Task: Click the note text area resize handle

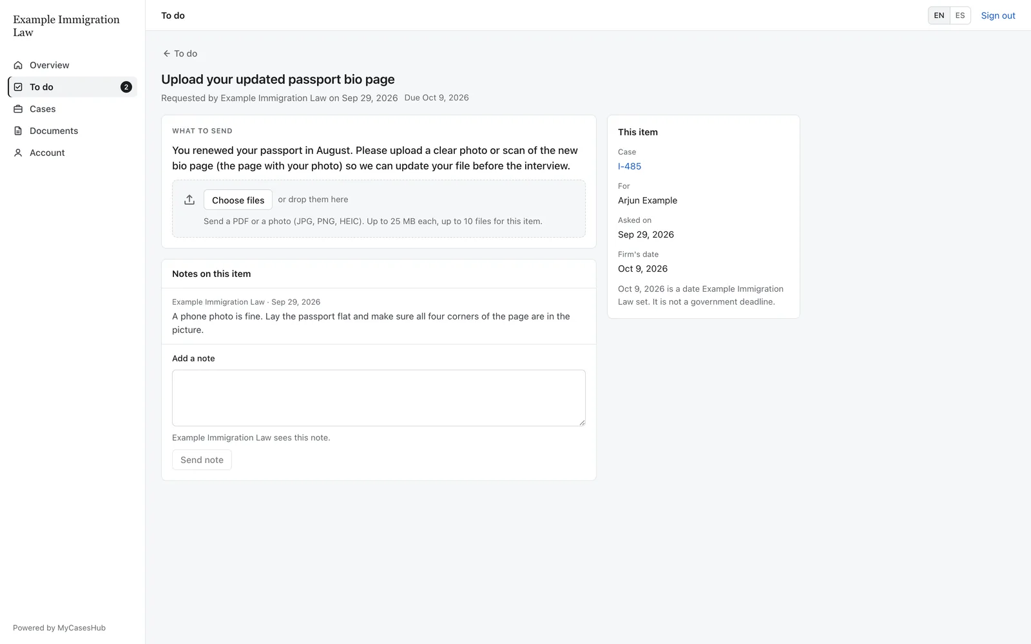Action: point(582,422)
